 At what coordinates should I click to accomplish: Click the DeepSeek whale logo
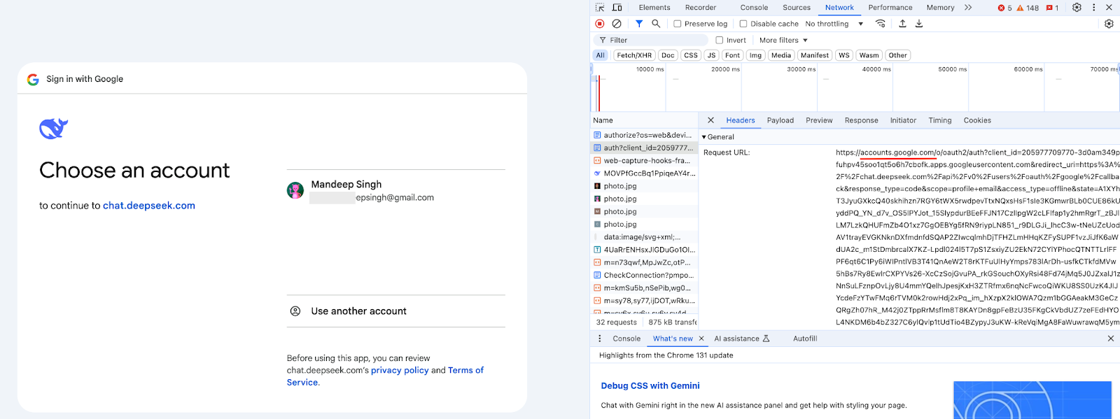tap(53, 129)
